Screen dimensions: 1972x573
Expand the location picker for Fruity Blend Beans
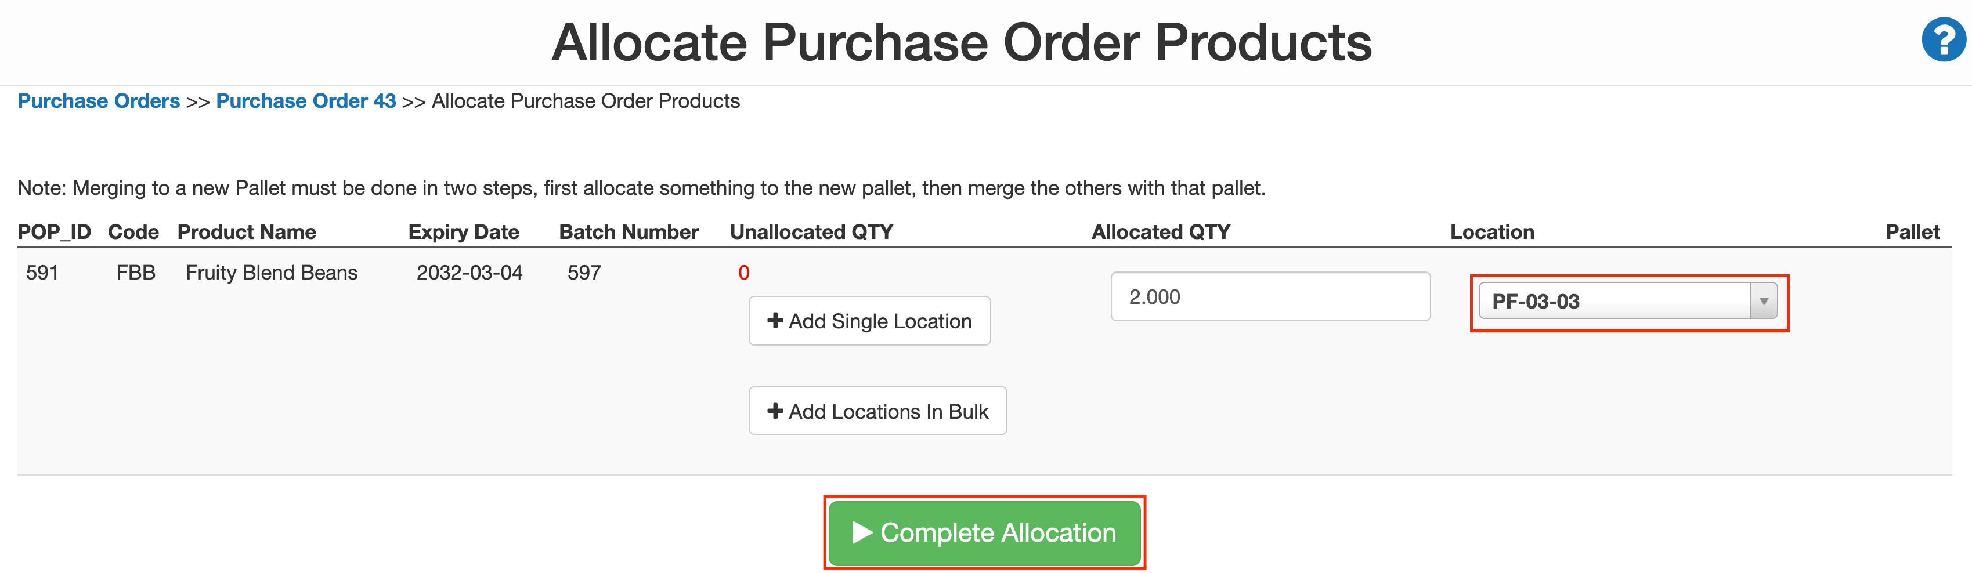click(1628, 302)
